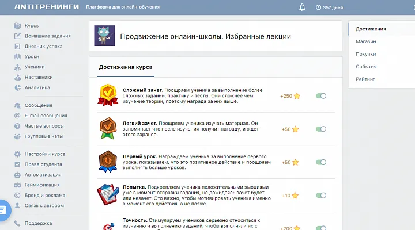Open Автоматизация in the left sidebar

(x=44, y=175)
